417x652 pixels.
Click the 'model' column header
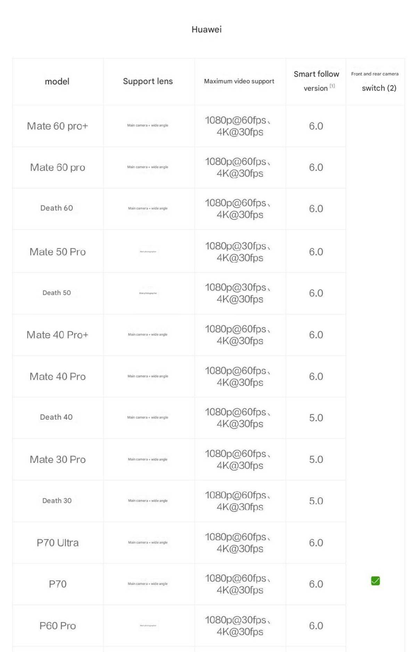click(57, 81)
